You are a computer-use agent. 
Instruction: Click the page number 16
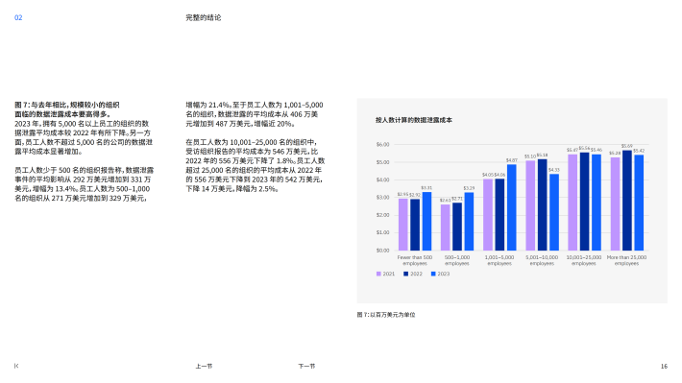click(664, 366)
